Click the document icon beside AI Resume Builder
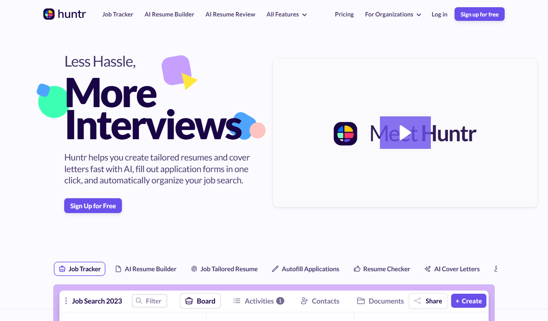The width and height of the screenshot is (548, 321). (118, 269)
